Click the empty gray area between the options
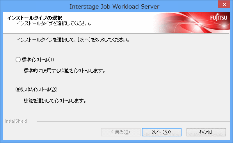This screenshot has width=233, height=143. [119, 80]
